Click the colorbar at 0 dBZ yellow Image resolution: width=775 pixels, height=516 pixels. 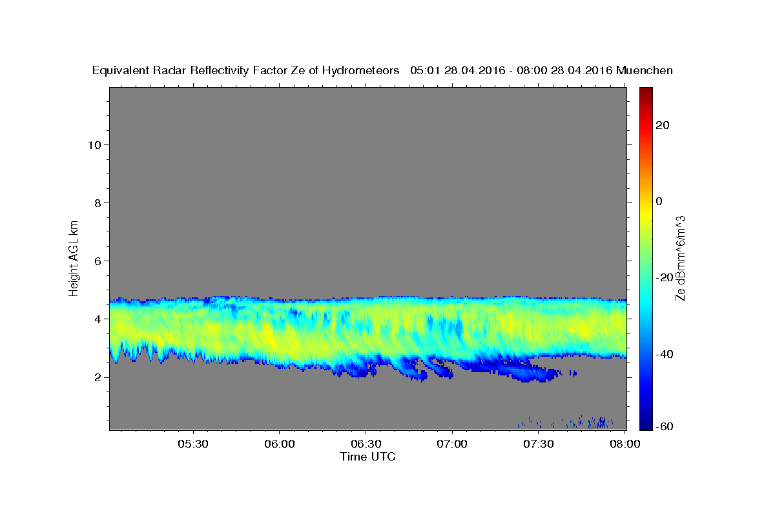tap(646, 201)
